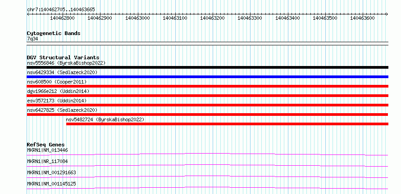Click the MKRN1|NM_013446 transcript label
Screen dimensions: 401x194
coord(48,150)
